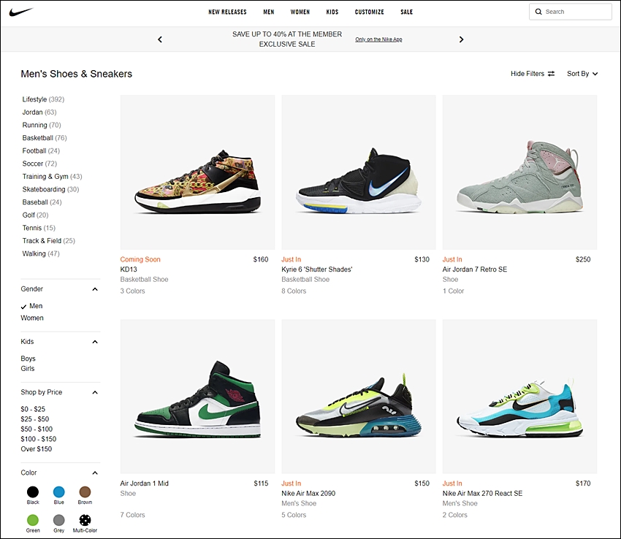
Task: Select the Boys kids filter
Action: pyautogui.click(x=28, y=359)
